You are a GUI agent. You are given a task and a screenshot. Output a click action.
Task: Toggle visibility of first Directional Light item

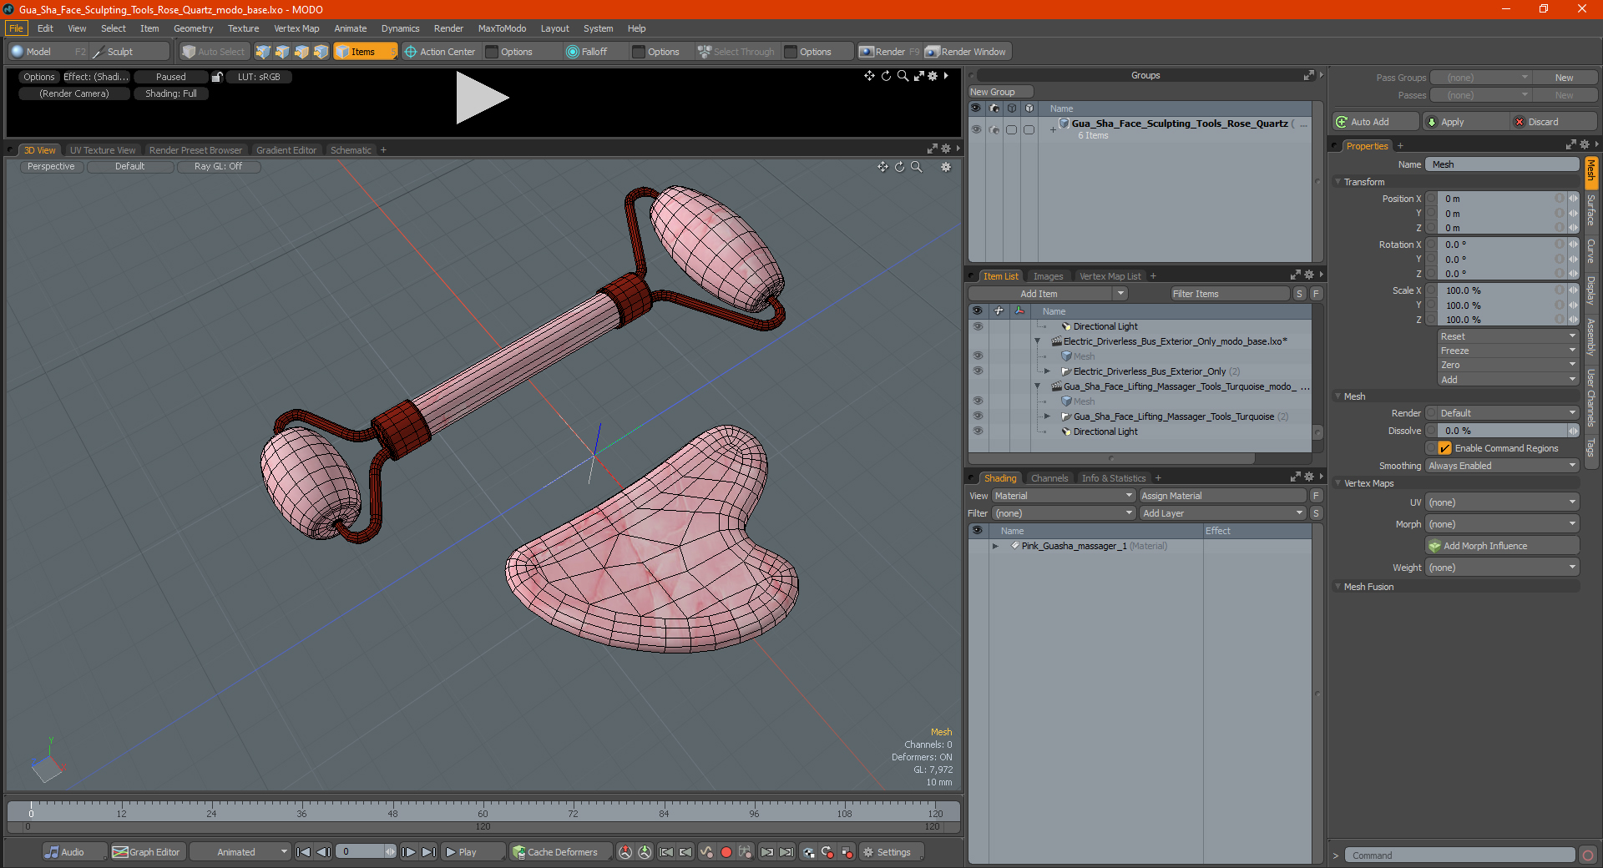[x=978, y=326]
